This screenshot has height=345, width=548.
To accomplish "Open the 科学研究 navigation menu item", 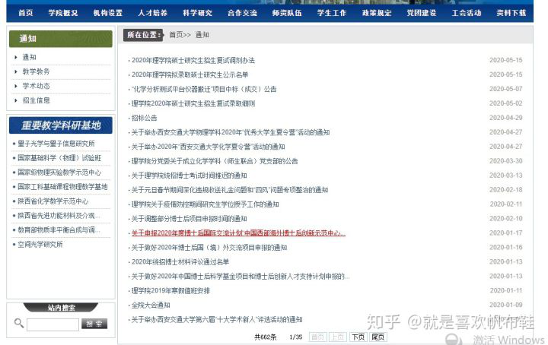I will click(197, 13).
